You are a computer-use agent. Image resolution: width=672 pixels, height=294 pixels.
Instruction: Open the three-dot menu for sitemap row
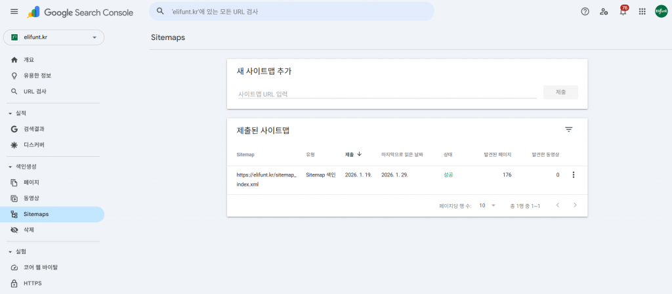(x=573, y=175)
